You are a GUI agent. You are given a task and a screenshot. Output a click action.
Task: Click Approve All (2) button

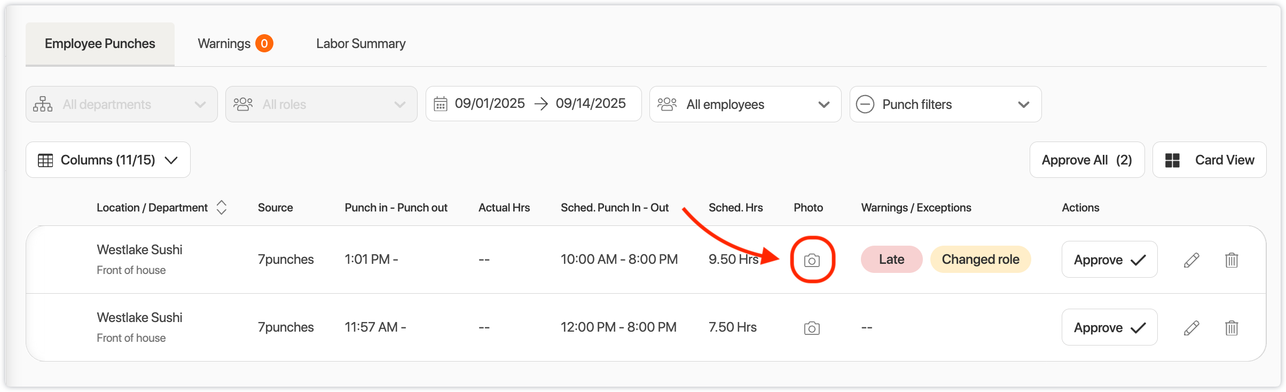[x=1086, y=160]
